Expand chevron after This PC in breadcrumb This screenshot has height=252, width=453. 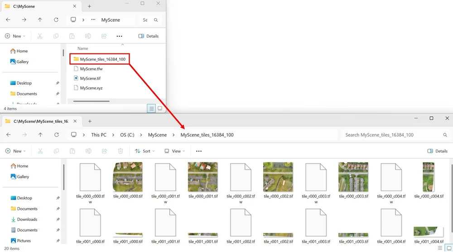(x=113, y=135)
